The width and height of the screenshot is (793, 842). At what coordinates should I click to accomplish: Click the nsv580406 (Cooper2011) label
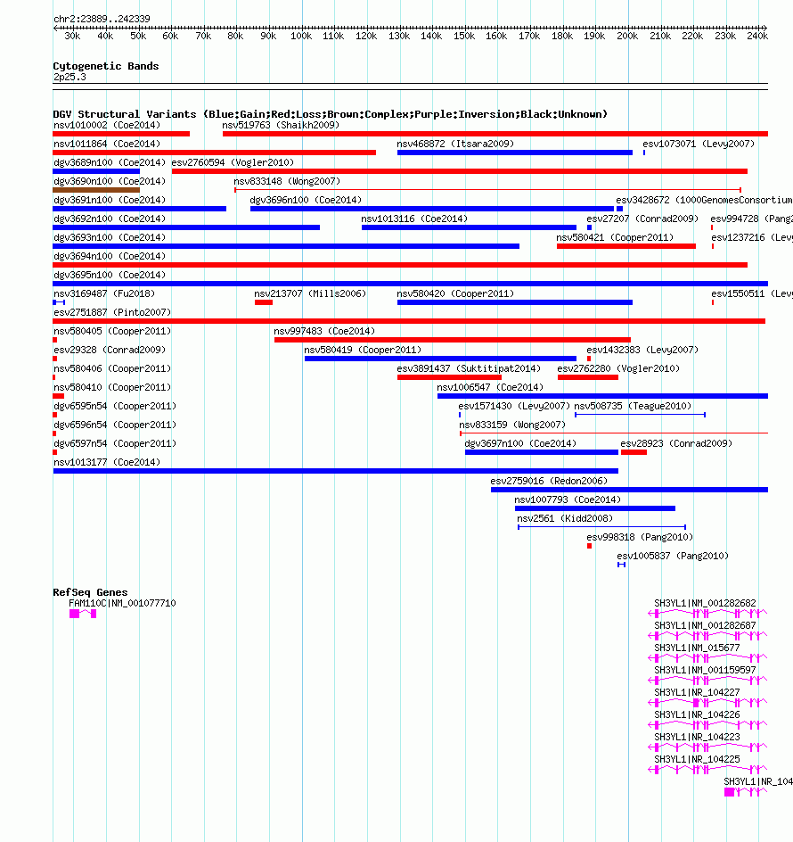[112, 369]
